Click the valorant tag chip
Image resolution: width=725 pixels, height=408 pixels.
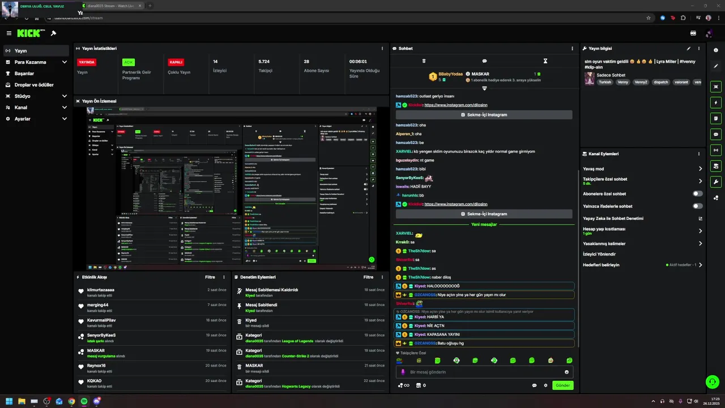(681, 82)
